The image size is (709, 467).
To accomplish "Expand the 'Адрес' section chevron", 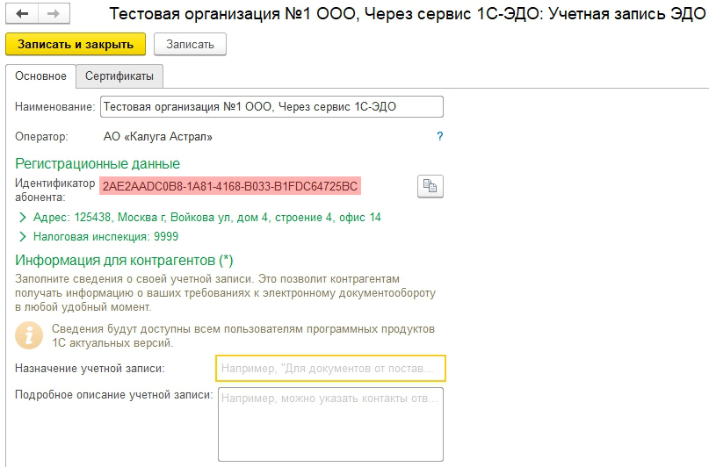I will pyautogui.click(x=21, y=217).
